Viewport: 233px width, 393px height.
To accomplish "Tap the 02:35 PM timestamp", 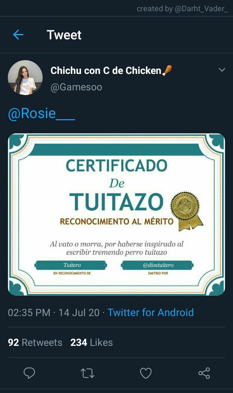I will click(29, 313).
